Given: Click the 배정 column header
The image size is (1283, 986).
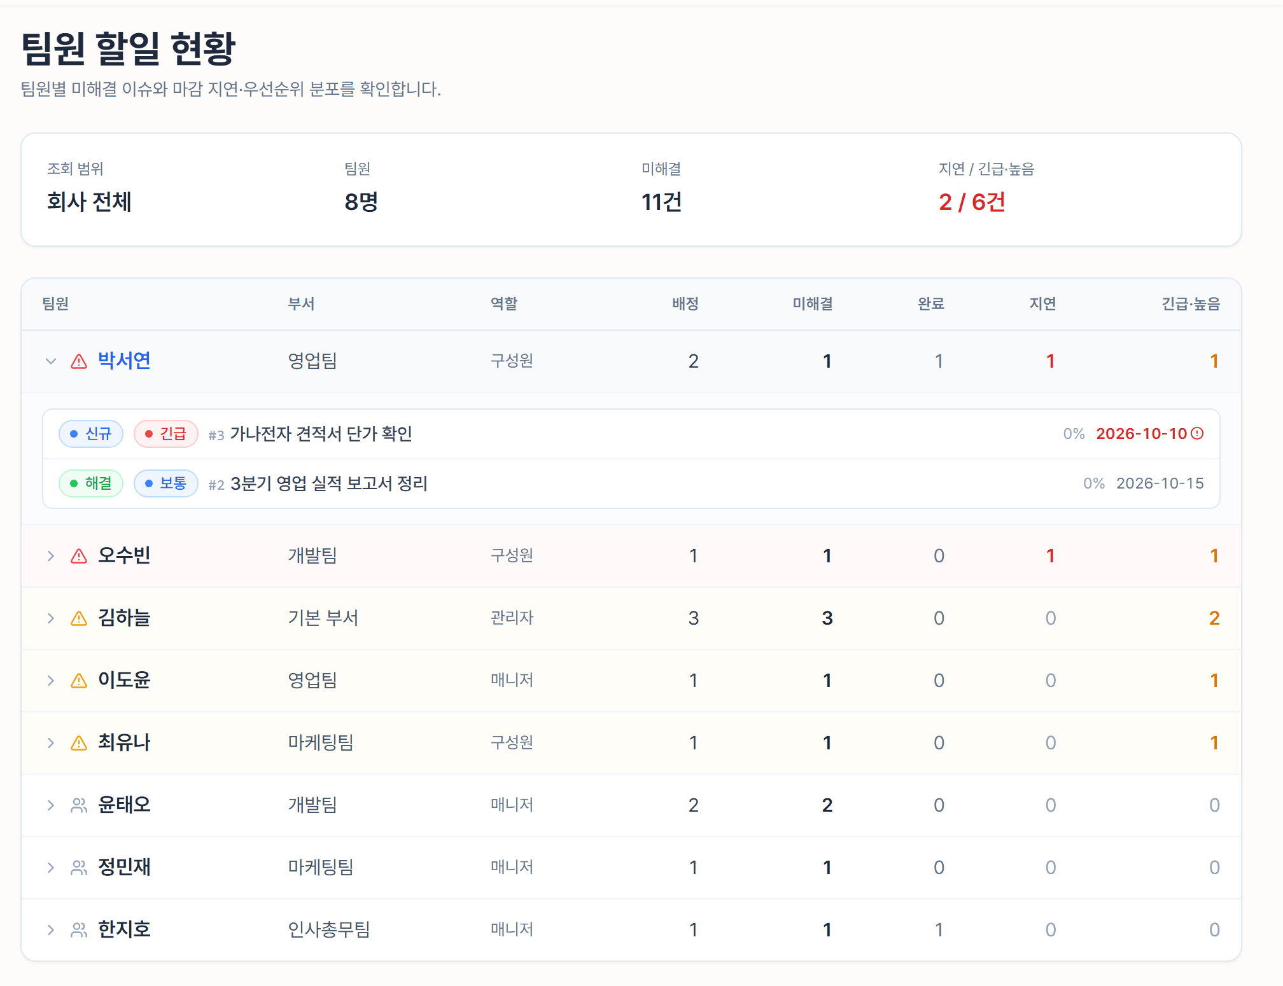Looking at the screenshot, I should pos(685,304).
